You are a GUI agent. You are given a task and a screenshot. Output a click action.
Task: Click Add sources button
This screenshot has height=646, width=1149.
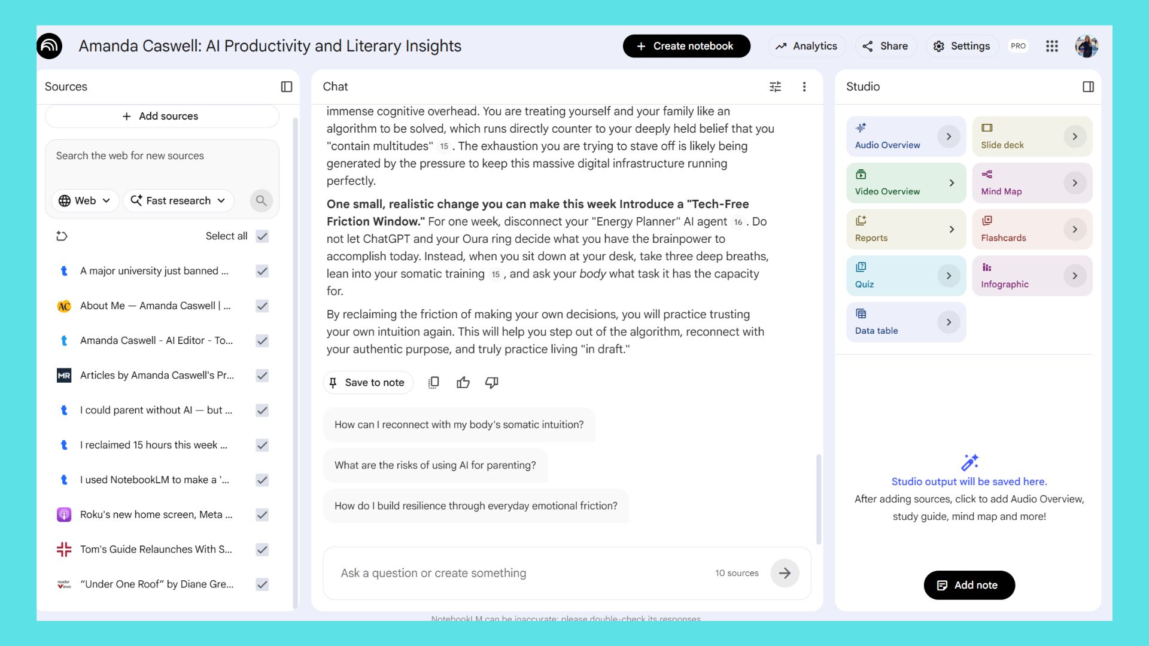[x=162, y=116]
